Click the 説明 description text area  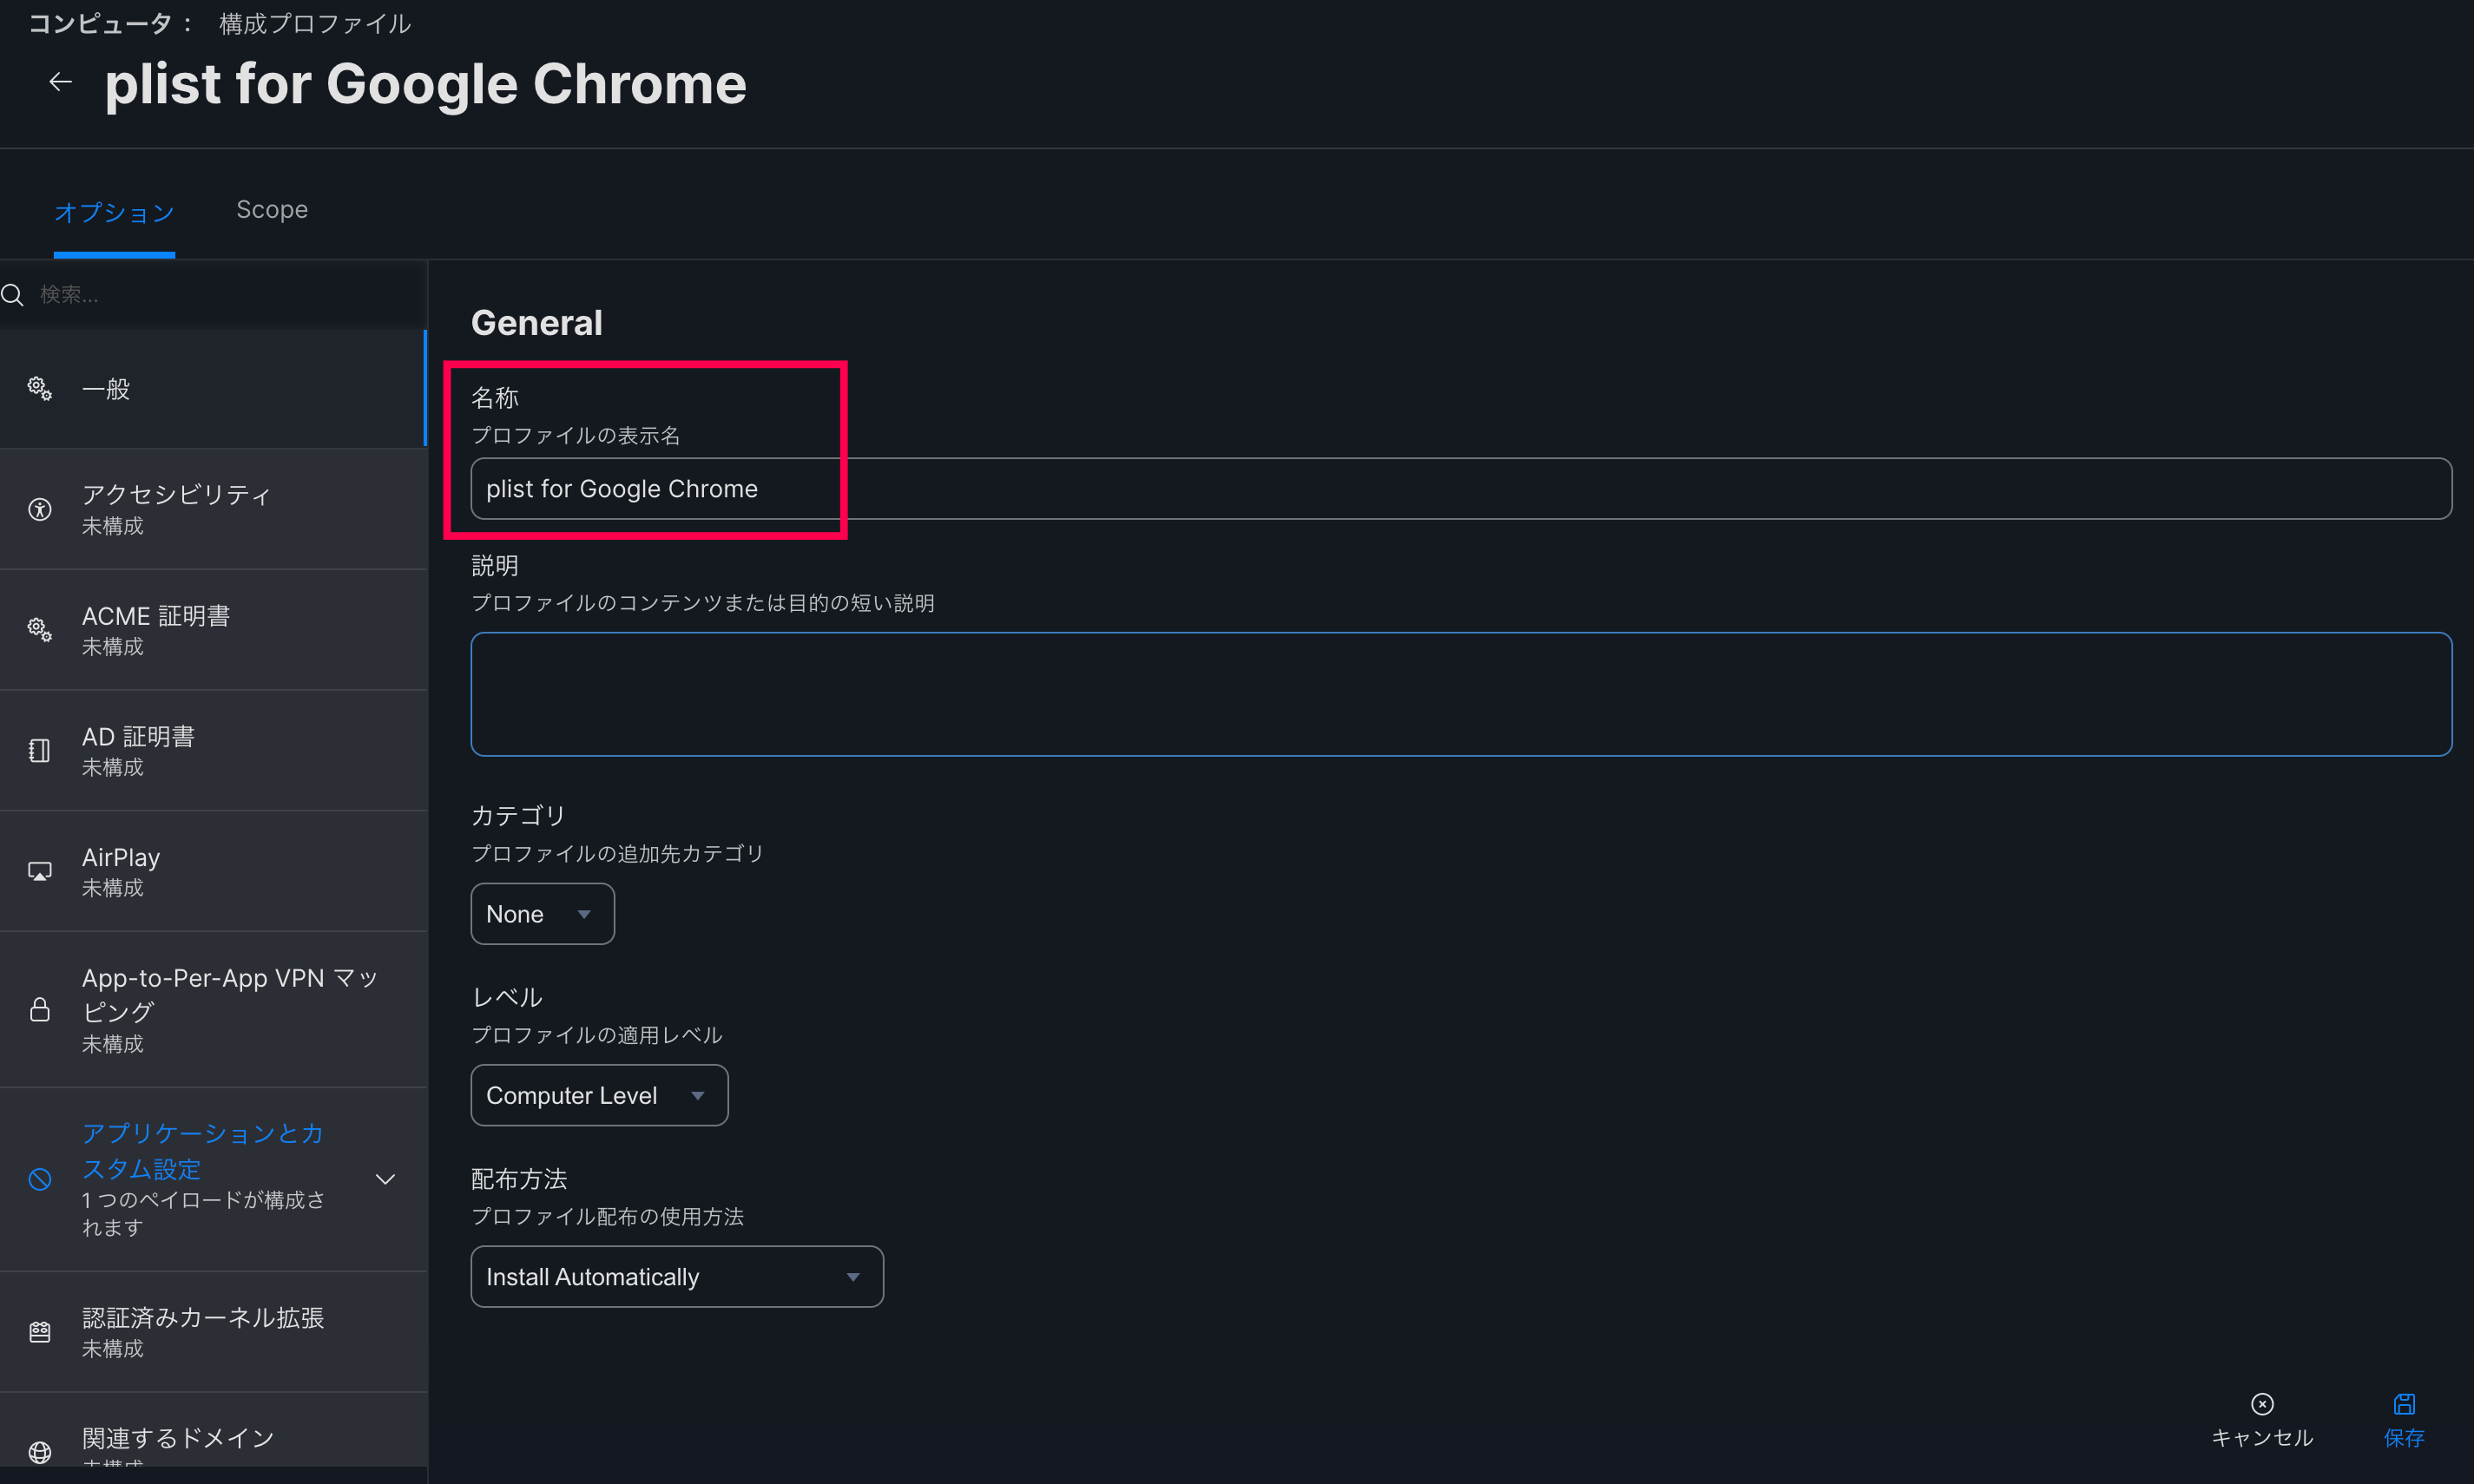pyautogui.click(x=1460, y=693)
